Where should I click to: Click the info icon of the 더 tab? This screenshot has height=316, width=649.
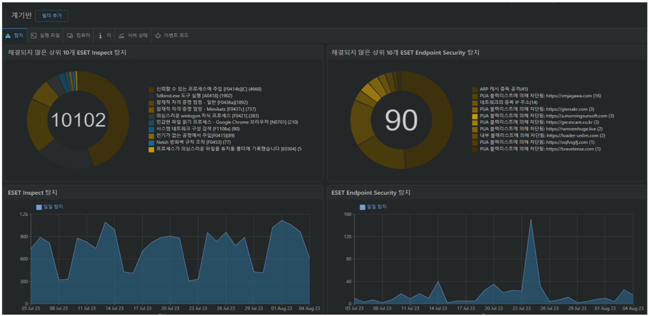click(x=100, y=35)
